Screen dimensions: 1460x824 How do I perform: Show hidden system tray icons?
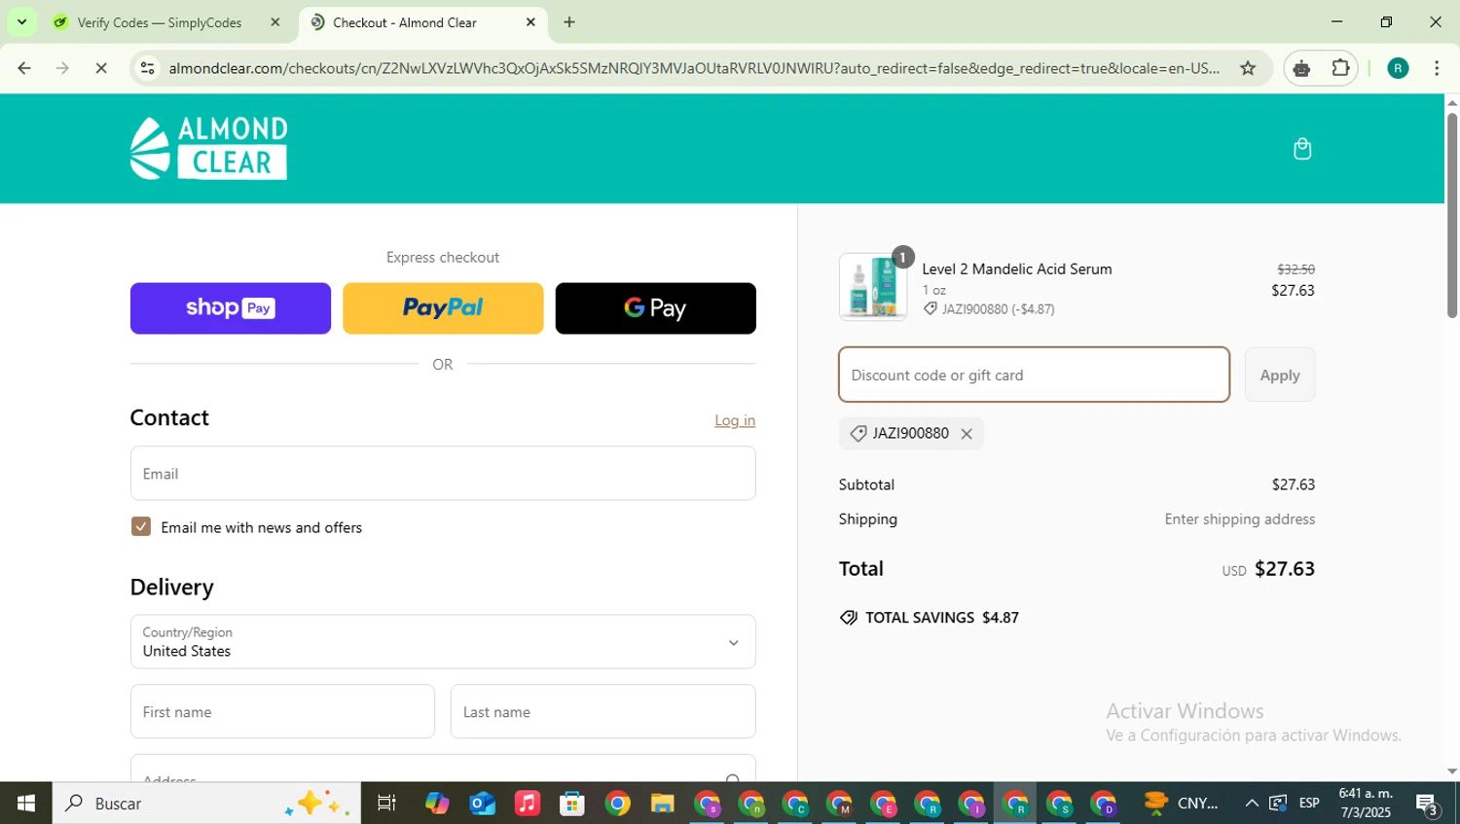click(x=1252, y=803)
